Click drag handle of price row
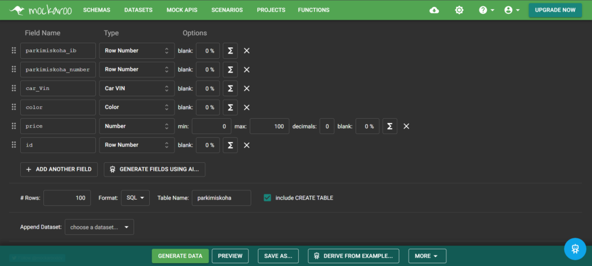592x266 pixels. click(14, 126)
